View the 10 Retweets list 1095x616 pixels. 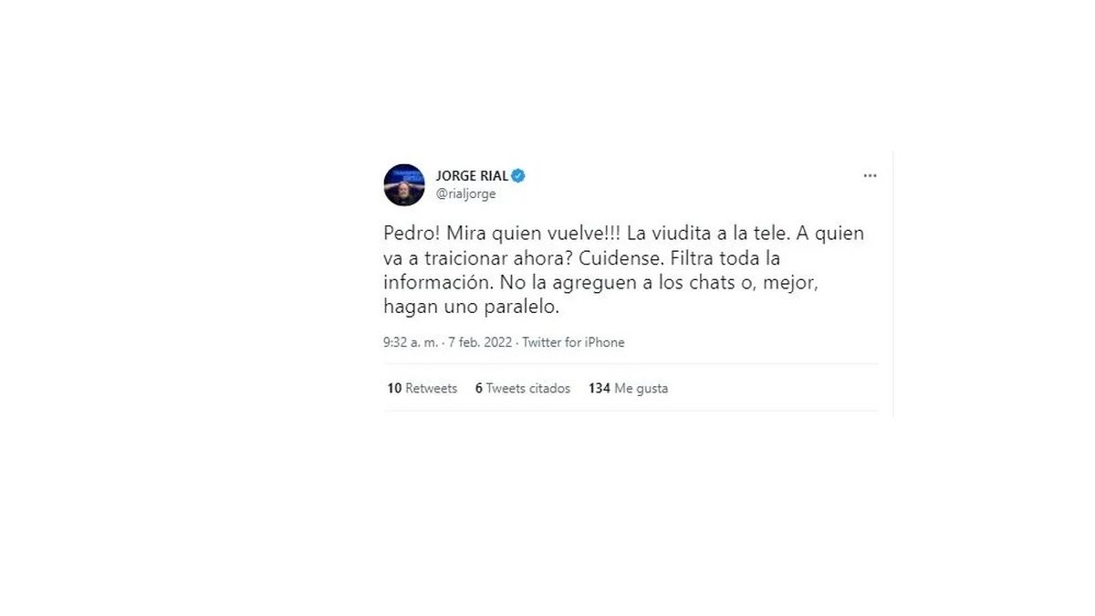click(x=422, y=388)
